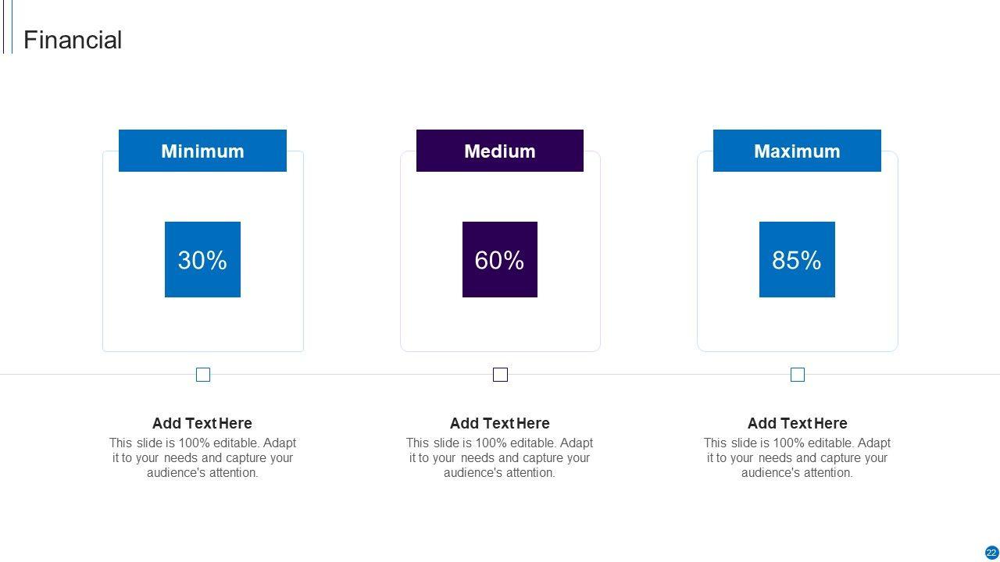Select the blue Minimum header label
Screen dimensions: 1000x562
tap(202, 151)
